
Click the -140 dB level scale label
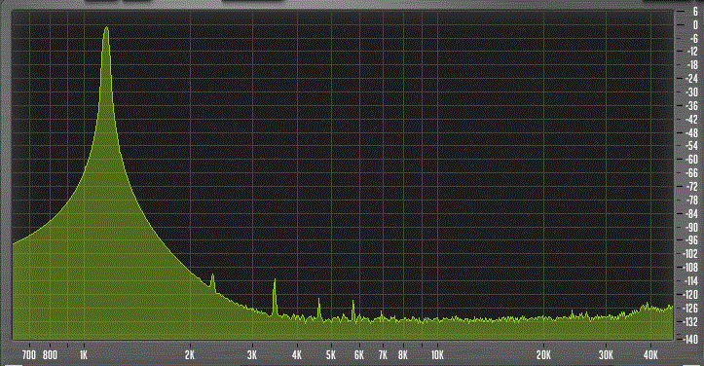tap(691, 339)
